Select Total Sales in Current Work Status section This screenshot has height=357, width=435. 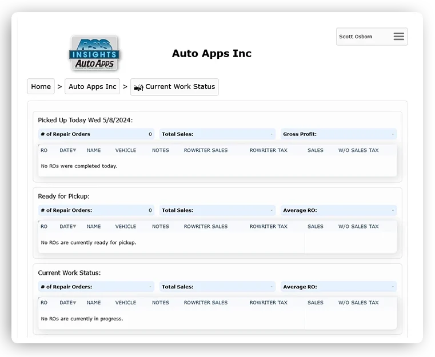(217, 287)
